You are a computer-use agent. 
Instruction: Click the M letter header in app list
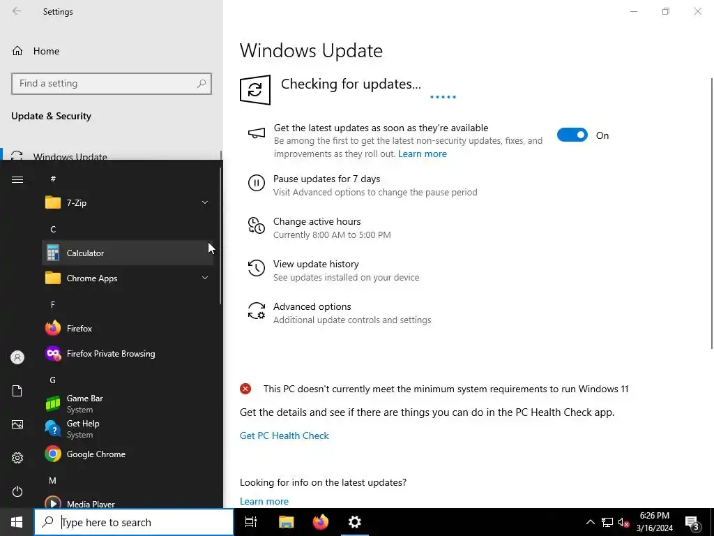tap(52, 480)
